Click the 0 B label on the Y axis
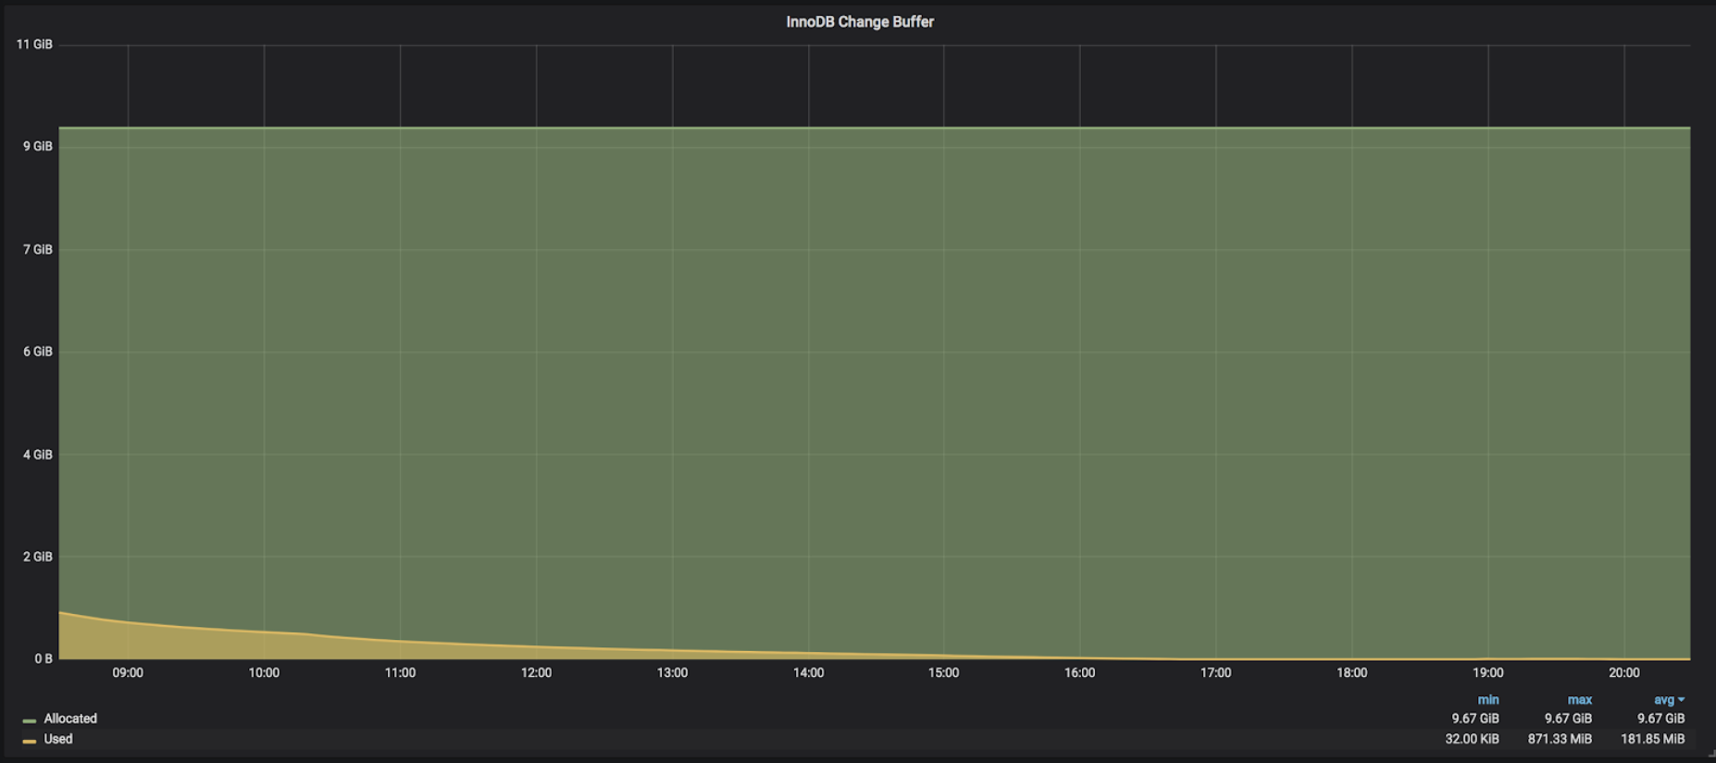Image resolution: width=1716 pixels, height=763 pixels. [44, 659]
